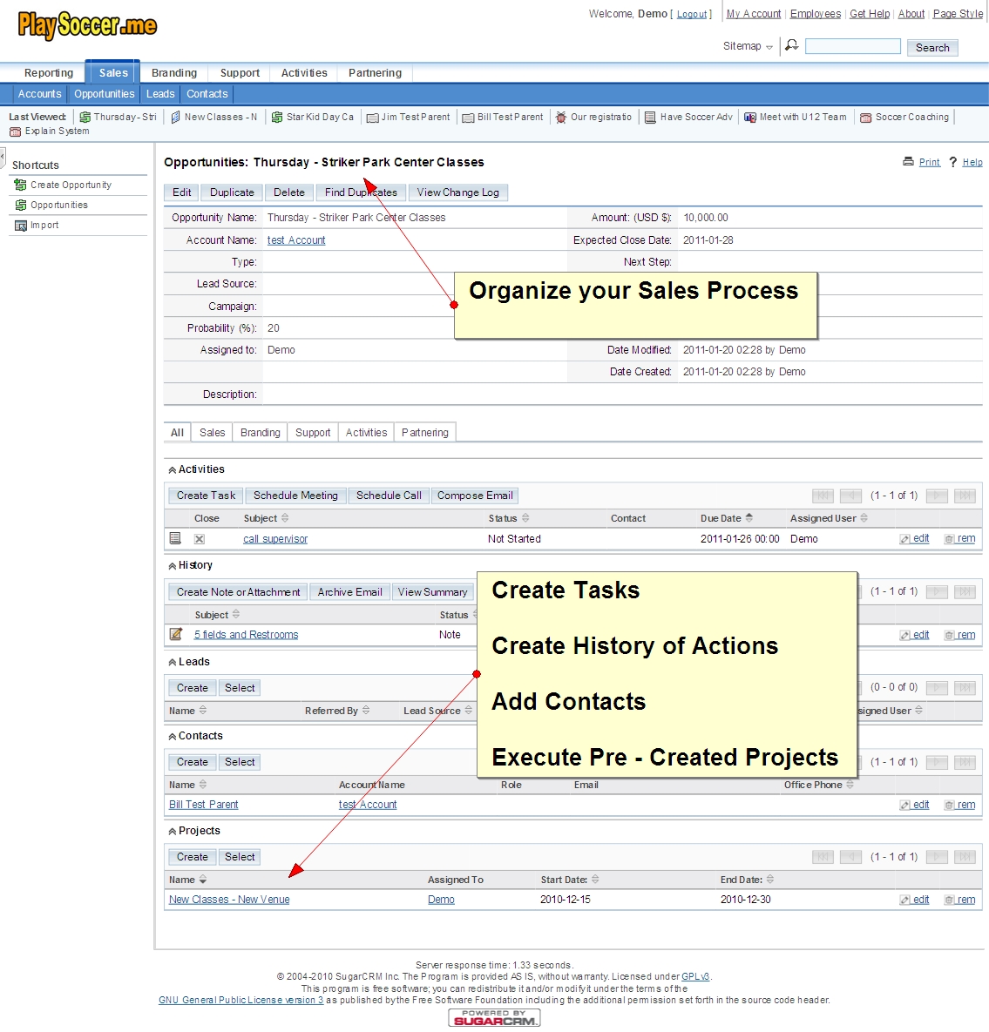Click the View Change Log button
This screenshot has width=989, height=1032.
coord(457,192)
